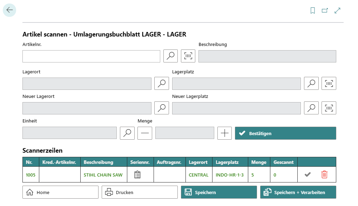
Task: Click the Lagerplatz column header
Action: (230, 162)
